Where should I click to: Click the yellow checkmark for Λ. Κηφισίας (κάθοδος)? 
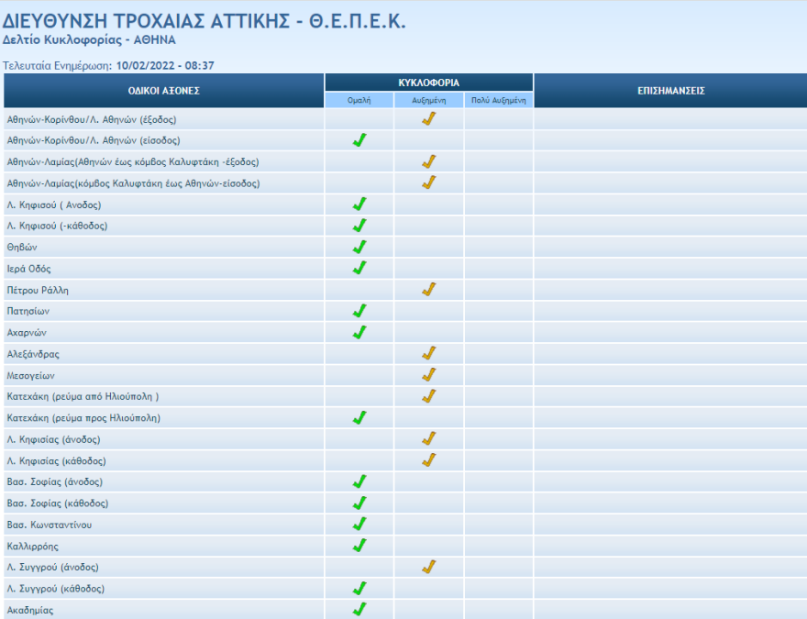click(x=428, y=460)
